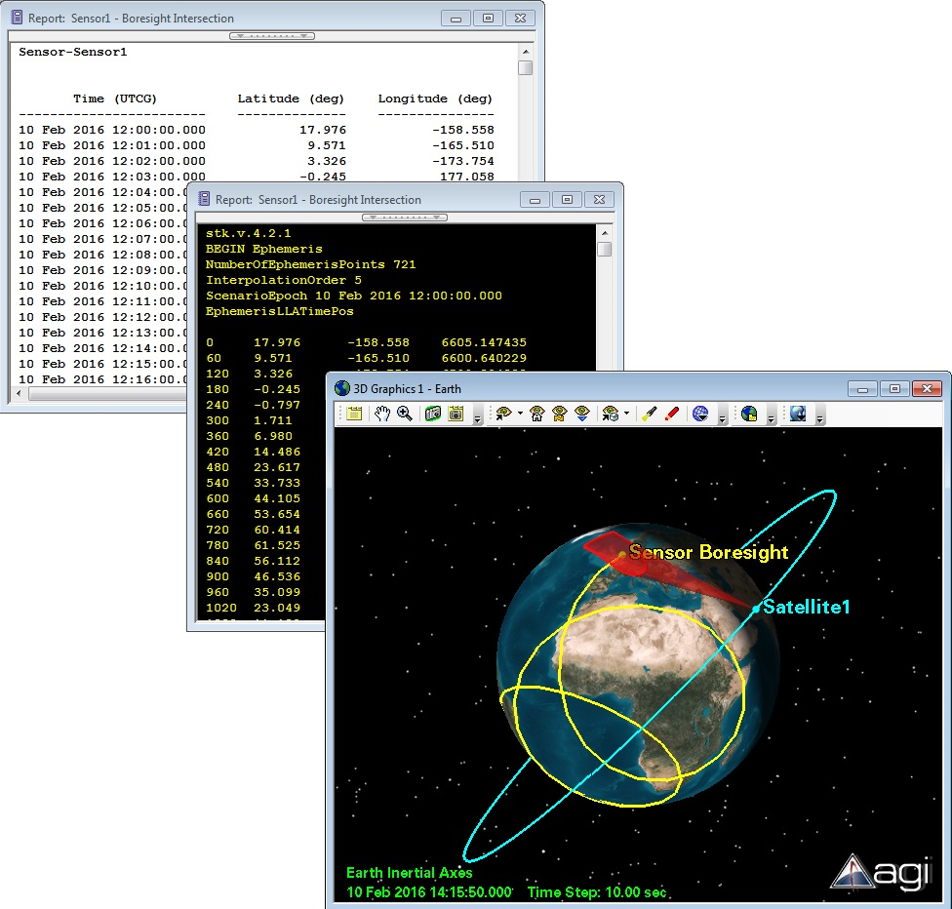Open dropdown arrow beside Stored Views icon
952x909 pixels.
click(x=626, y=414)
